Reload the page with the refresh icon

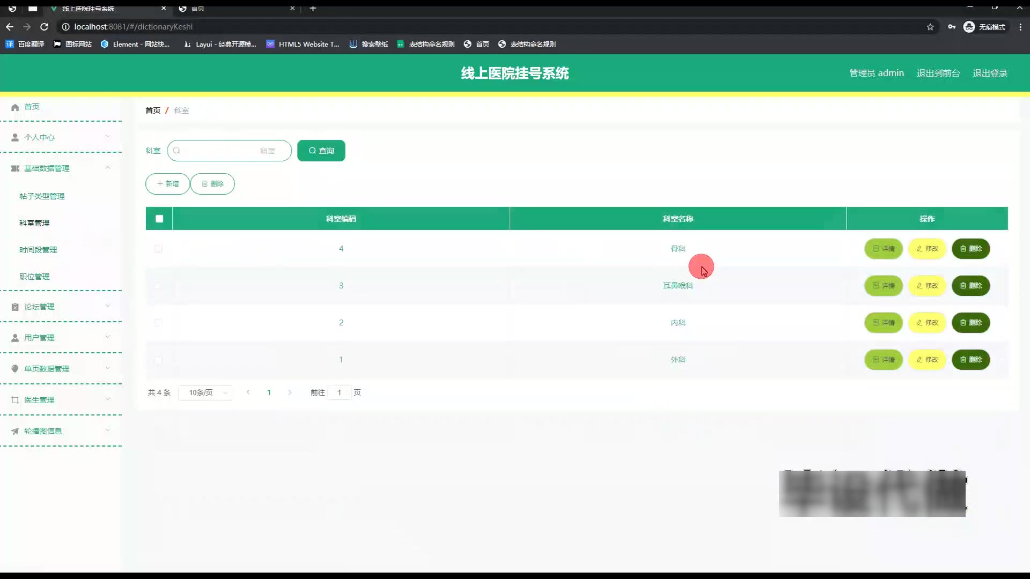[45, 27]
